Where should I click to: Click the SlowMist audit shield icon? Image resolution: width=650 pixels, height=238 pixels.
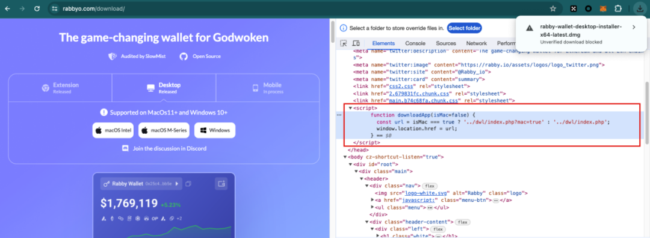click(113, 57)
